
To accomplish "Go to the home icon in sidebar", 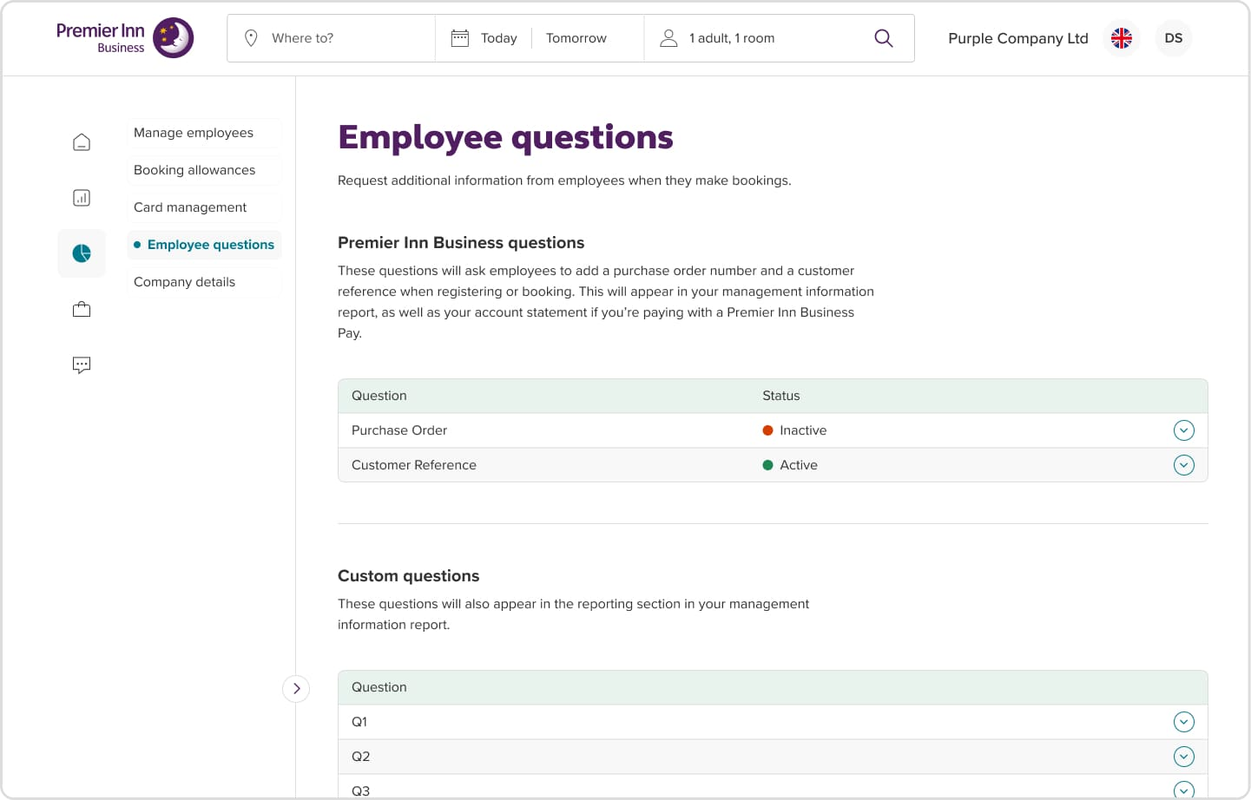I will [x=82, y=142].
